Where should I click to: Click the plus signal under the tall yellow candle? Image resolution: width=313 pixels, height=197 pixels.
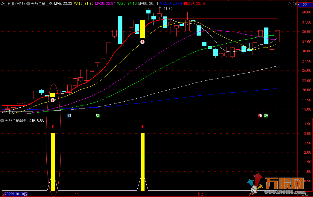(142, 42)
